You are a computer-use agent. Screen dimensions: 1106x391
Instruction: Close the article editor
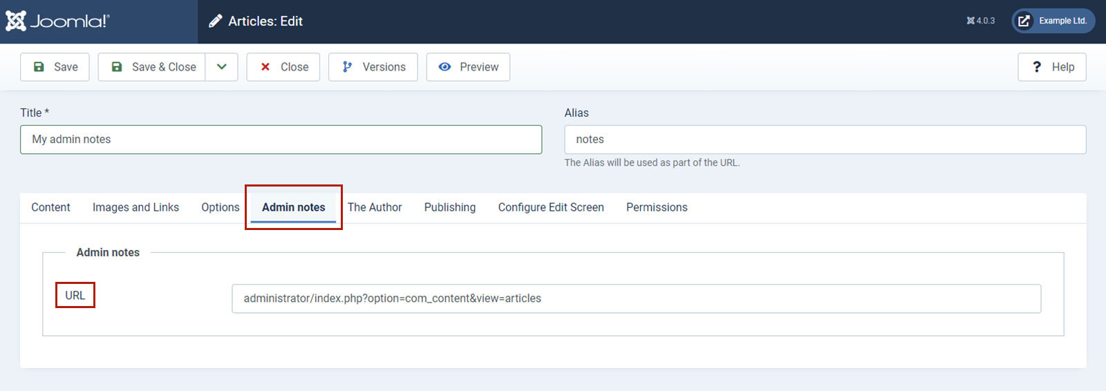click(283, 67)
